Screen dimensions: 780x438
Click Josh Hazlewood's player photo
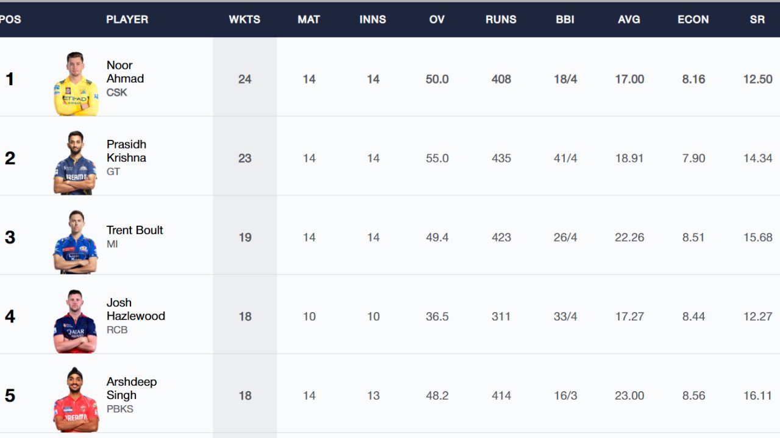point(75,321)
